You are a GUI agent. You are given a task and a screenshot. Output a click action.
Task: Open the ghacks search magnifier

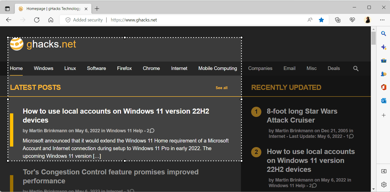[x=356, y=68]
